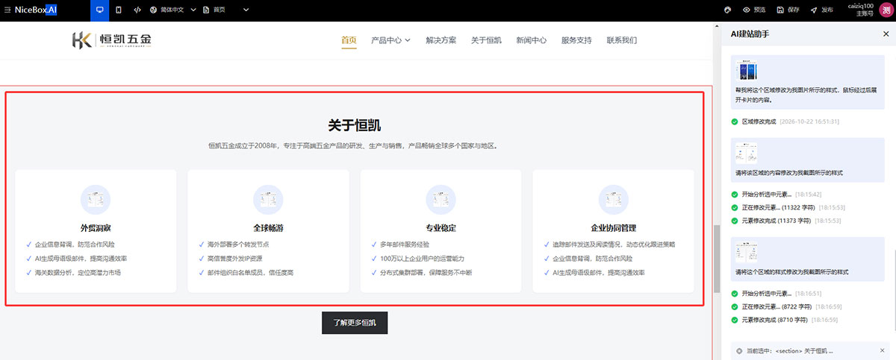Expand the 产品中心 navigation dropdown
The height and width of the screenshot is (360, 896).
391,40
